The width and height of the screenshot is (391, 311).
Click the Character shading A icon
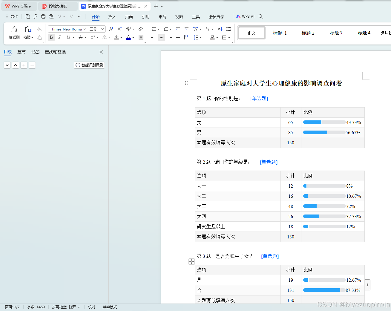[141, 37]
